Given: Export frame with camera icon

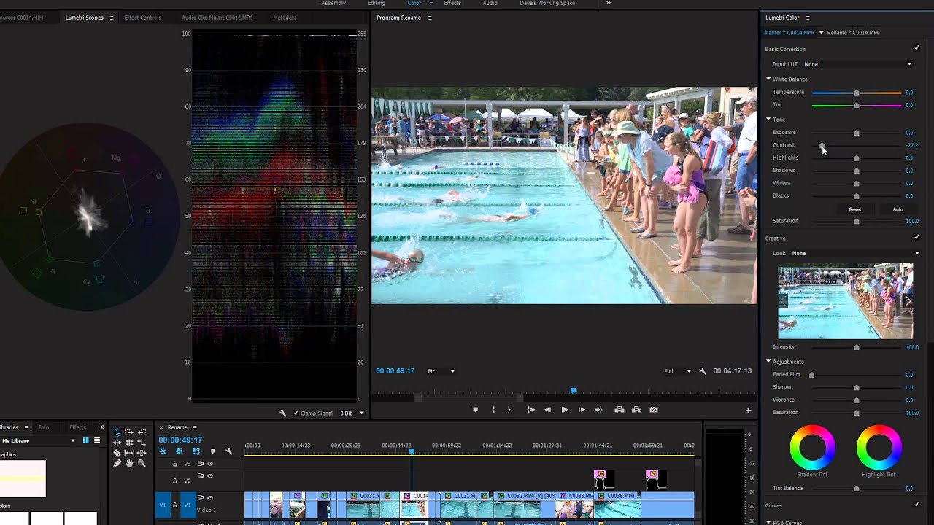Looking at the screenshot, I should (x=654, y=410).
